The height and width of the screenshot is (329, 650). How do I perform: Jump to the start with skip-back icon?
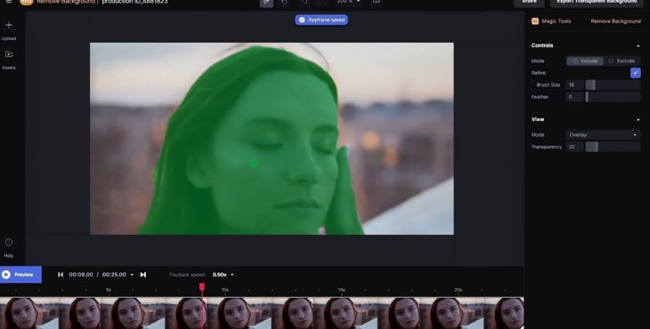pos(61,275)
